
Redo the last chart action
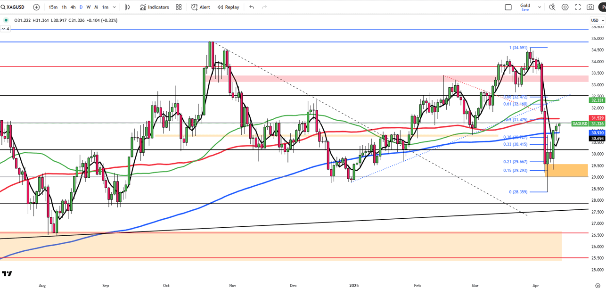(x=264, y=7)
